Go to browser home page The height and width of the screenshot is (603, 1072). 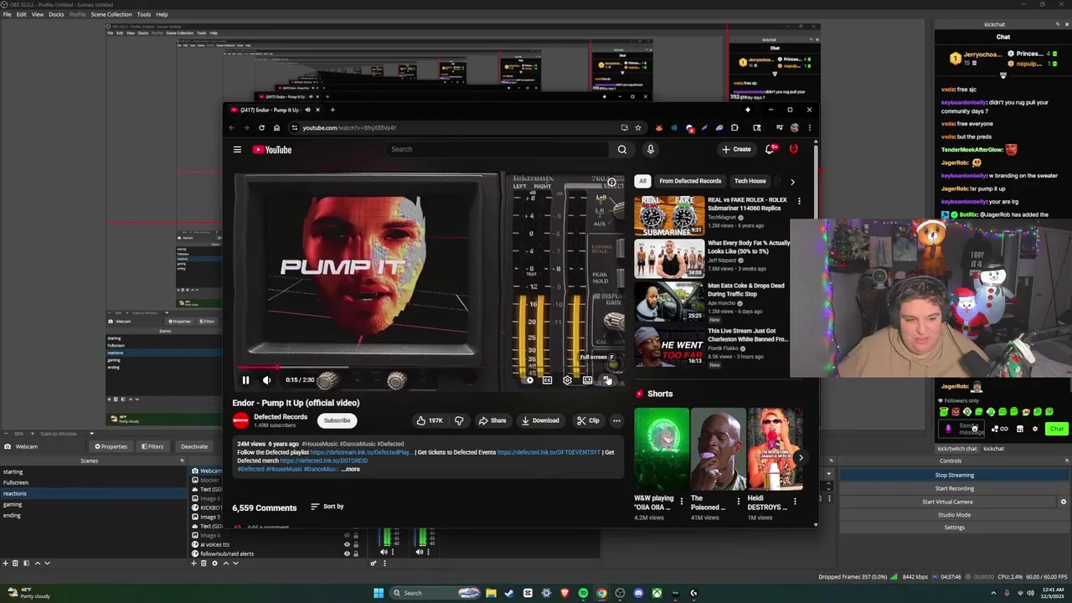pyautogui.click(x=276, y=127)
